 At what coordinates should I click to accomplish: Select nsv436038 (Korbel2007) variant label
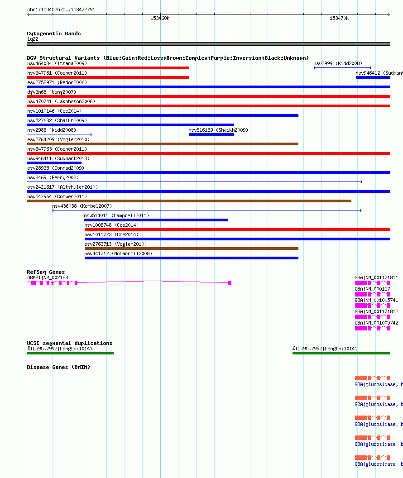pyautogui.click(x=82, y=206)
